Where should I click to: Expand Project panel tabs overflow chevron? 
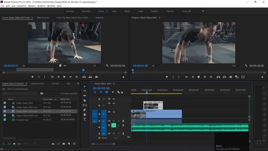tap(78, 83)
